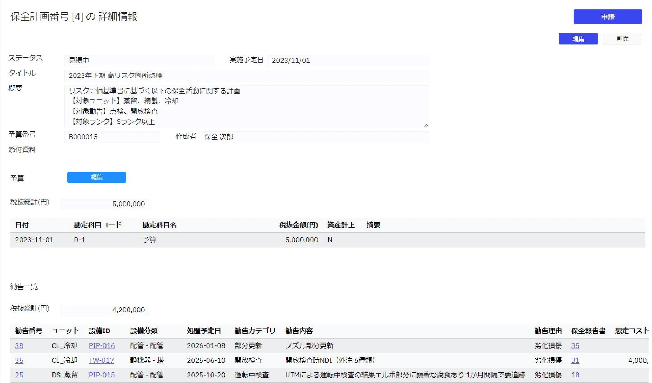
Task: Click the 予算番号 field B000015
Action: tap(112, 137)
